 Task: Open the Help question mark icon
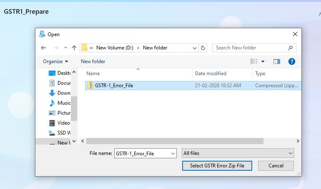click(x=292, y=61)
